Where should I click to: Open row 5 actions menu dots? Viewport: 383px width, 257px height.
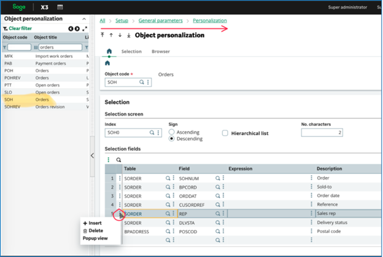click(x=120, y=213)
